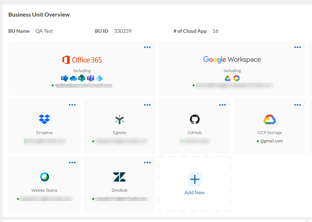Viewport: 312px width, 222px height.
Task: Open the Office 365 card options menu
Action: [x=147, y=47]
